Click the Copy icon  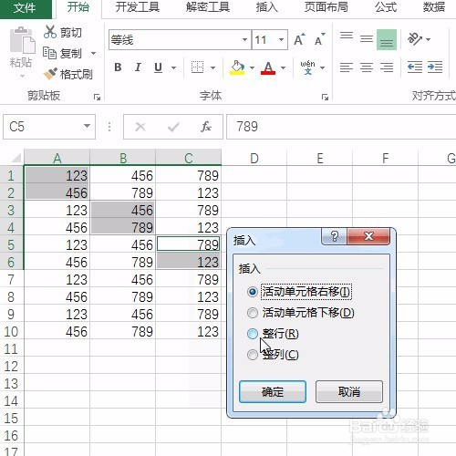click(49, 53)
